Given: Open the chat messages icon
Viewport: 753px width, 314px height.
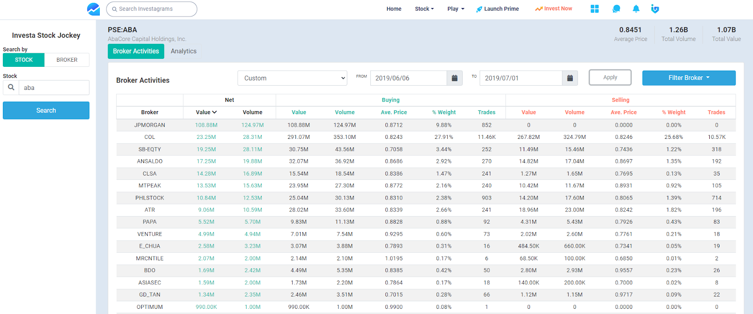Looking at the screenshot, I should point(616,9).
